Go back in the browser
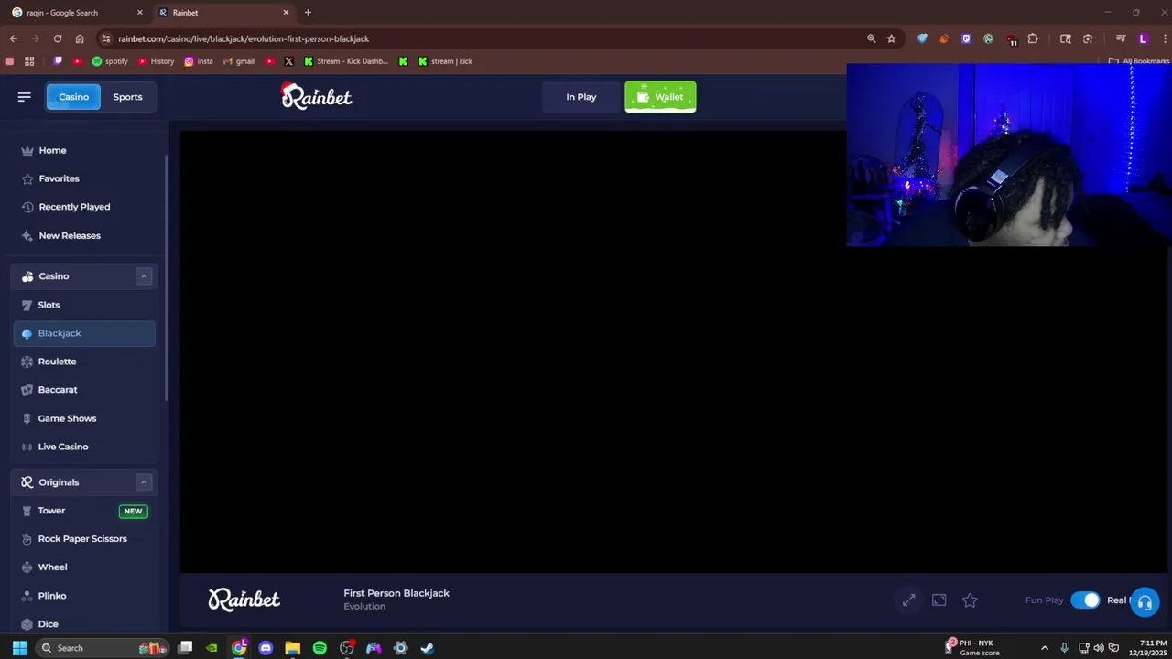The height and width of the screenshot is (659, 1172). pyautogui.click(x=13, y=38)
